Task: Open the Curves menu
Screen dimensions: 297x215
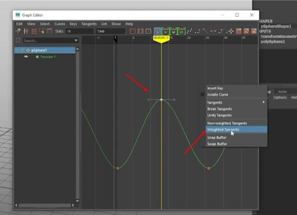Action: pyautogui.click(x=60, y=24)
